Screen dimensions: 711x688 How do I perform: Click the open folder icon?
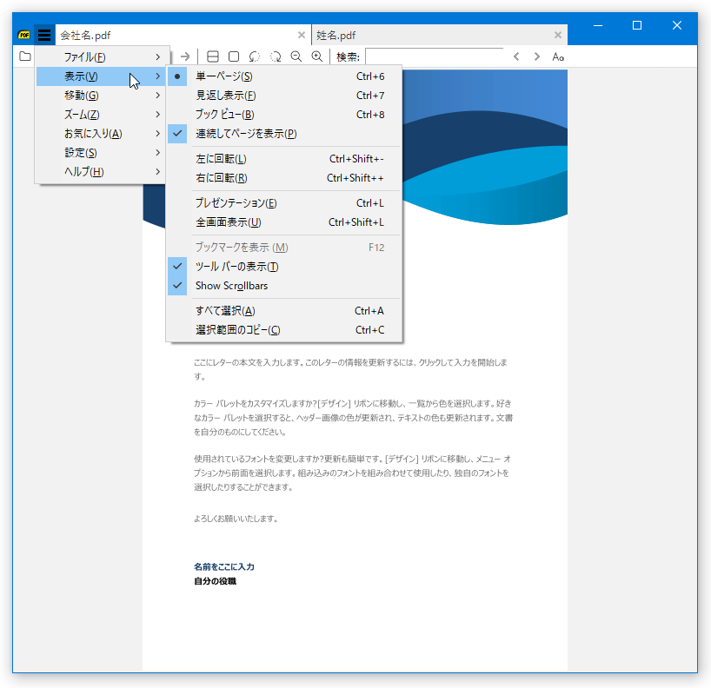(25, 56)
